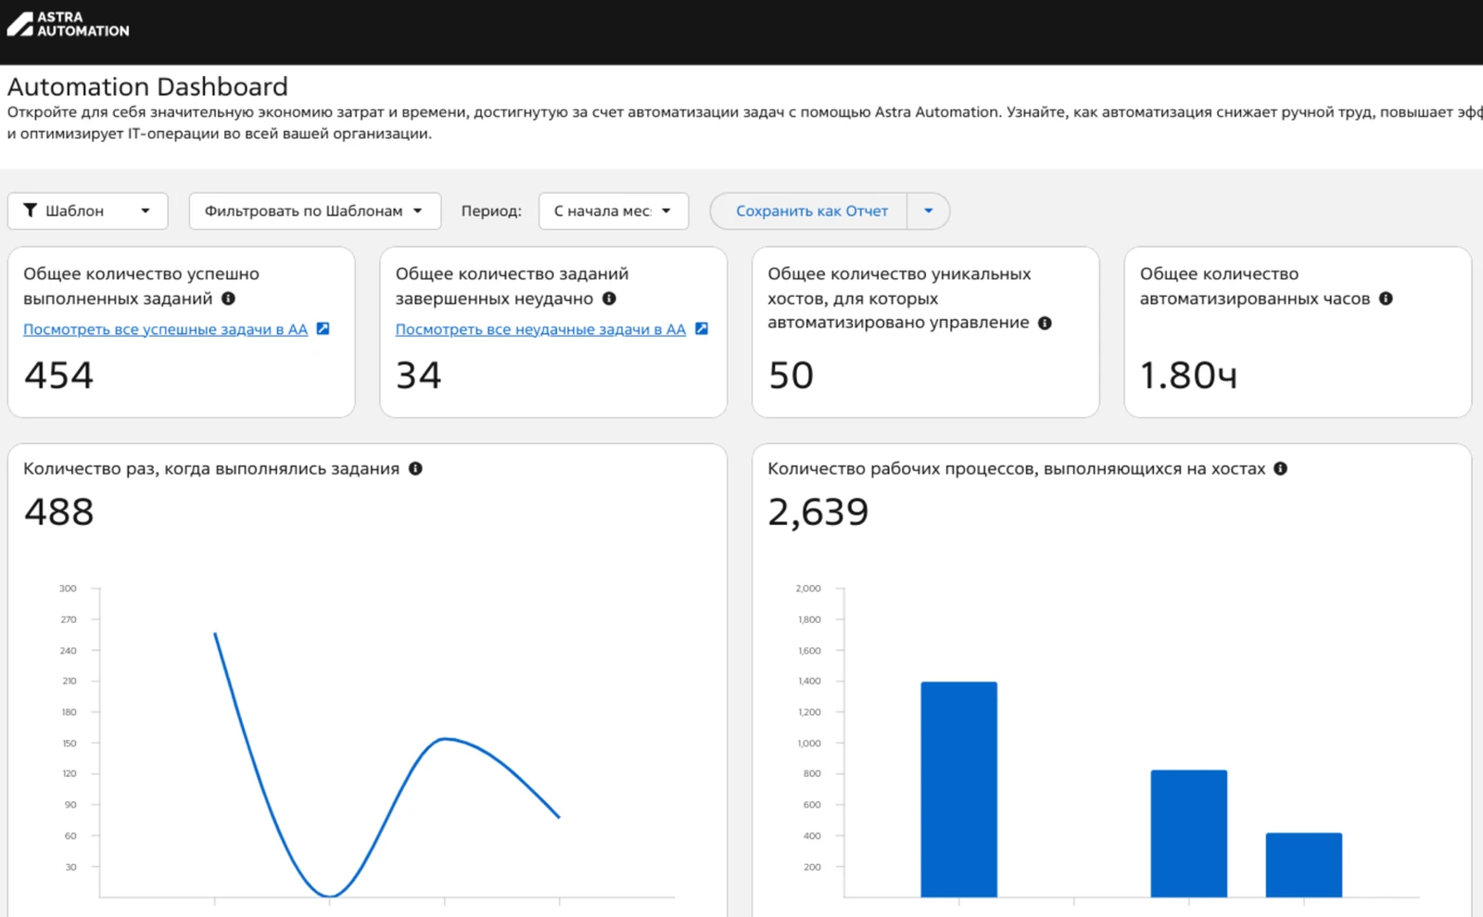Click Количество раз, когда выполнялись задания title
This screenshot has height=917, width=1483.
(x=211, y=468)
